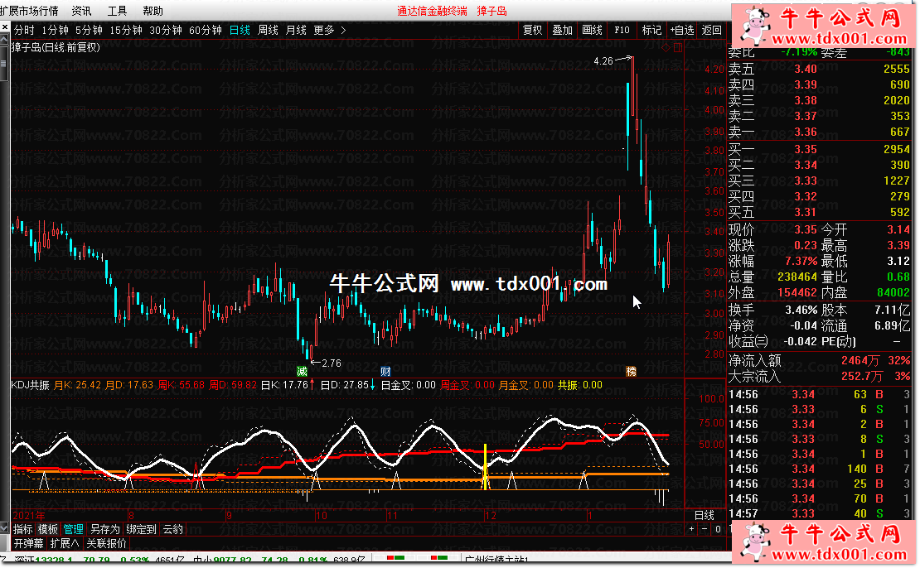The height and width of the screenshot is (568, 920).
Task: Toggle 开弹幕 bullet comments
Action: click(29, 543)
